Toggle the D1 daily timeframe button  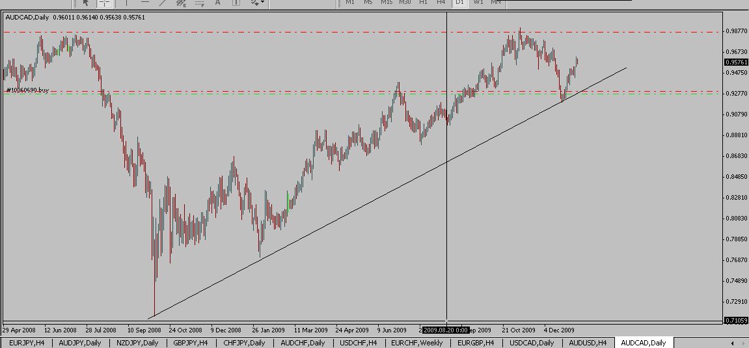pyautogui.click(x=459, y=3)
